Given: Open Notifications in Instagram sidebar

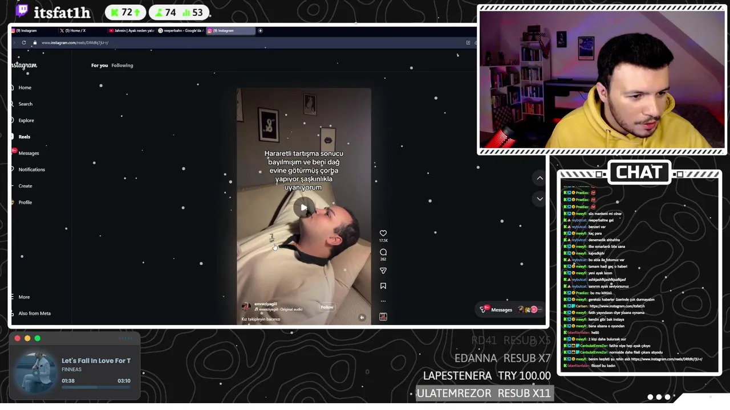Looking at the screenshot, I should [x=27, y=170].
